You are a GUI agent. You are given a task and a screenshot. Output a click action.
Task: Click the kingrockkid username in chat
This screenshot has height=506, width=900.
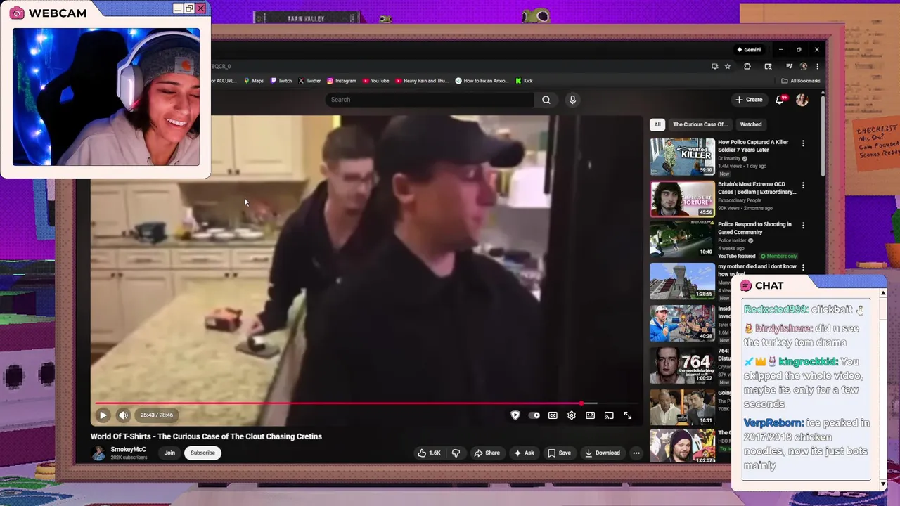[808, 362]
